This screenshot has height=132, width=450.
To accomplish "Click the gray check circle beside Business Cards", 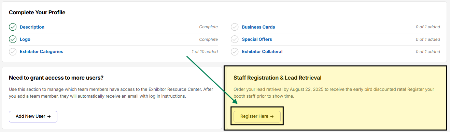I will click(x=235, y=27).
